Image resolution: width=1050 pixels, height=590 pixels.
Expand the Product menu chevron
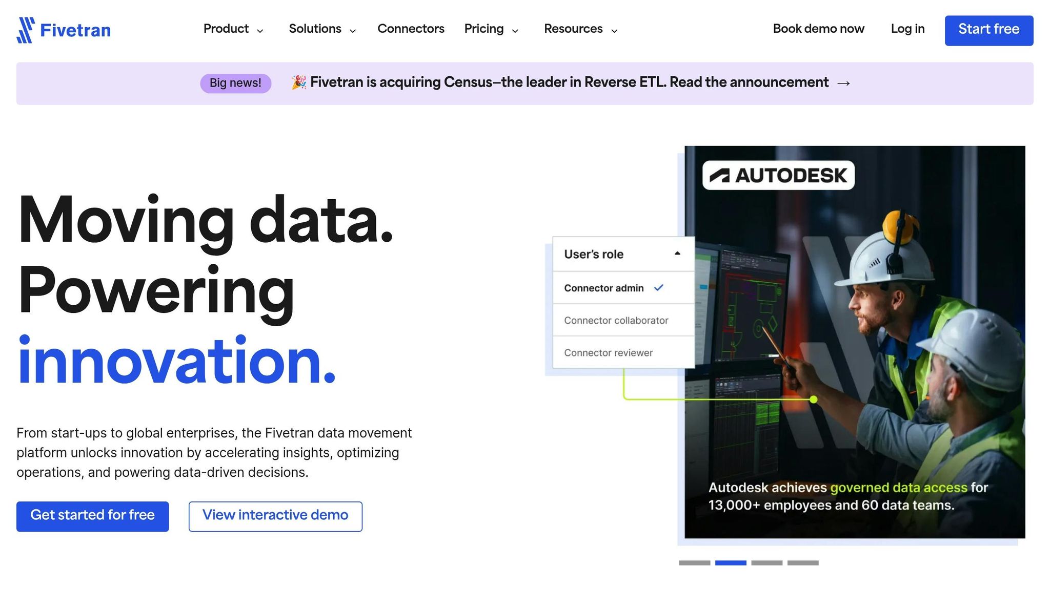(260, 31)
